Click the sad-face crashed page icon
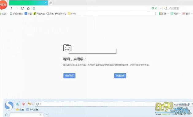193x117 pixels. tap(67, 48)
